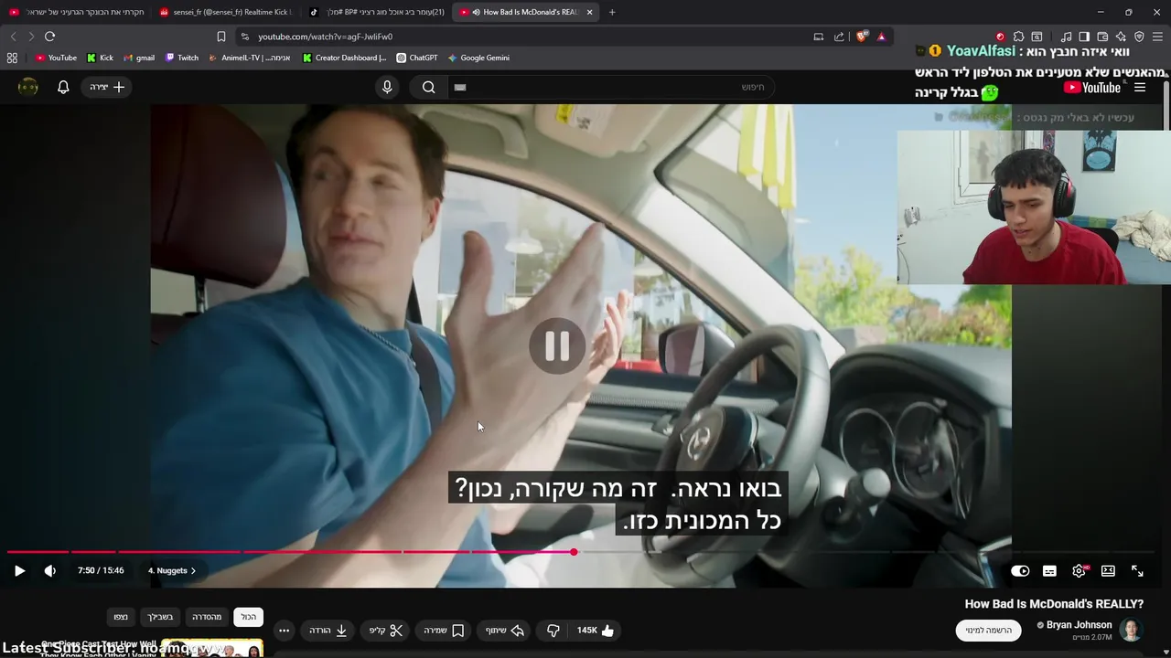The width and height of the screenshot is (1171, 658).
Task: Select the הכול filter chip
Action: [249, 617]
